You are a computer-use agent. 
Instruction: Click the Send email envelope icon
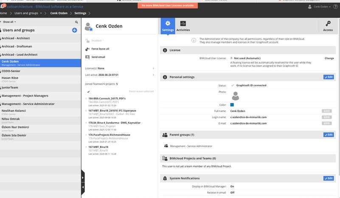87,57
